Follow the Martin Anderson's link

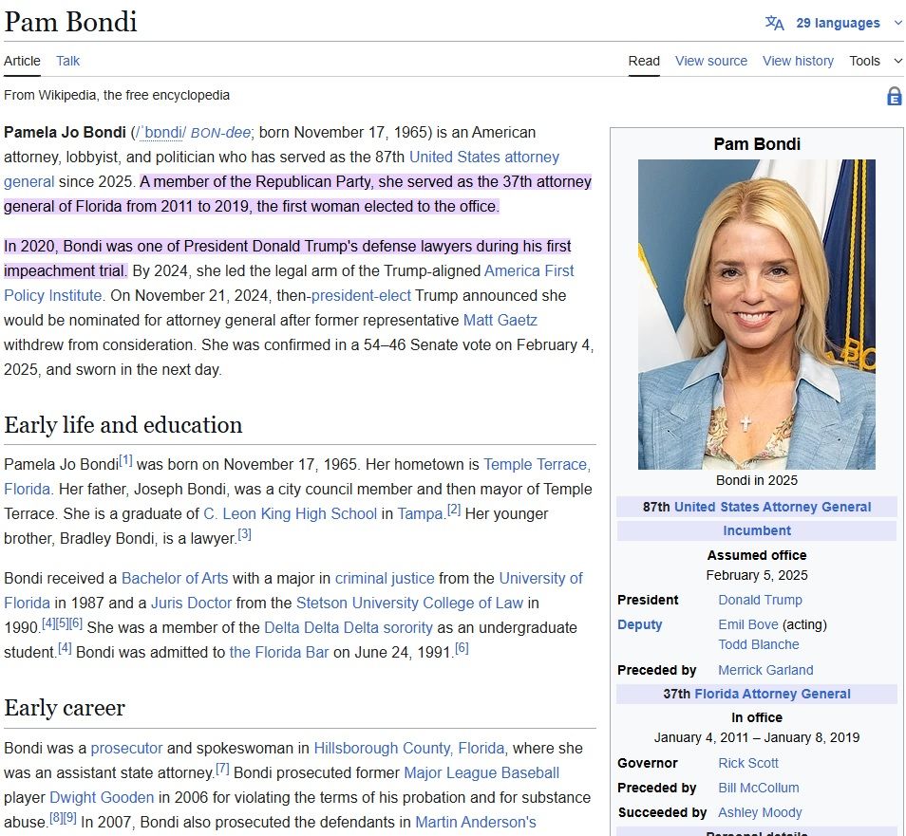point(476,823)
